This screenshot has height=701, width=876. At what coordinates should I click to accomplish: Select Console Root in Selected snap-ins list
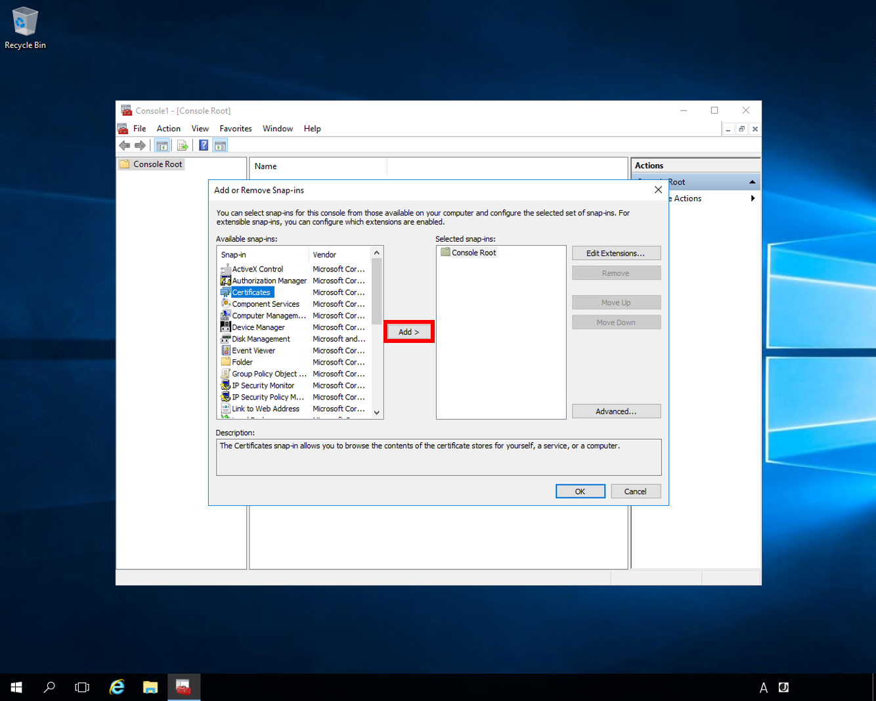click(x=468, y=253)
